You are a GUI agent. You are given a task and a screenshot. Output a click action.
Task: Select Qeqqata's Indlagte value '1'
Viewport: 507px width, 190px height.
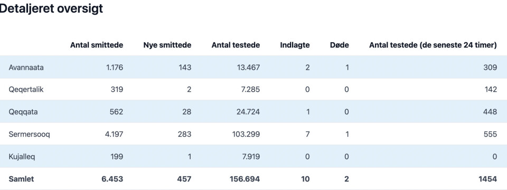[308, 112]
